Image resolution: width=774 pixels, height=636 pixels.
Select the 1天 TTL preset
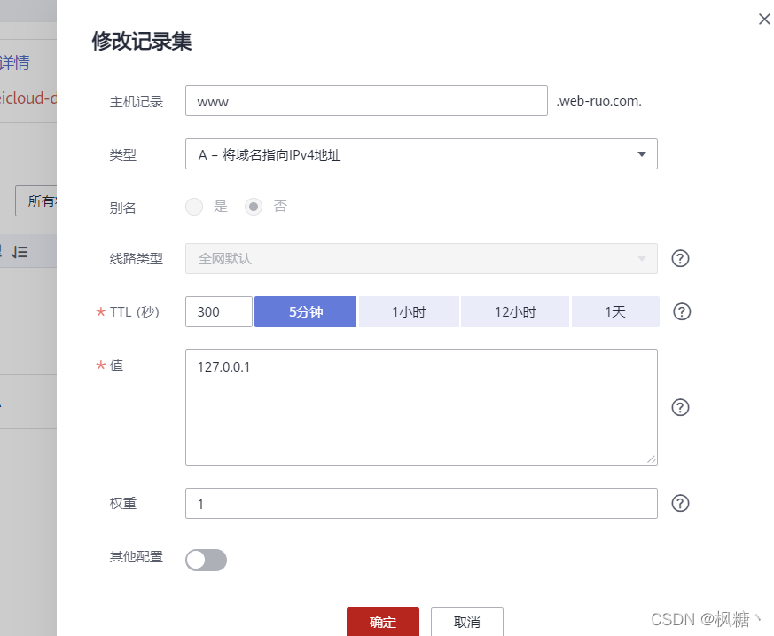point(615,311)
